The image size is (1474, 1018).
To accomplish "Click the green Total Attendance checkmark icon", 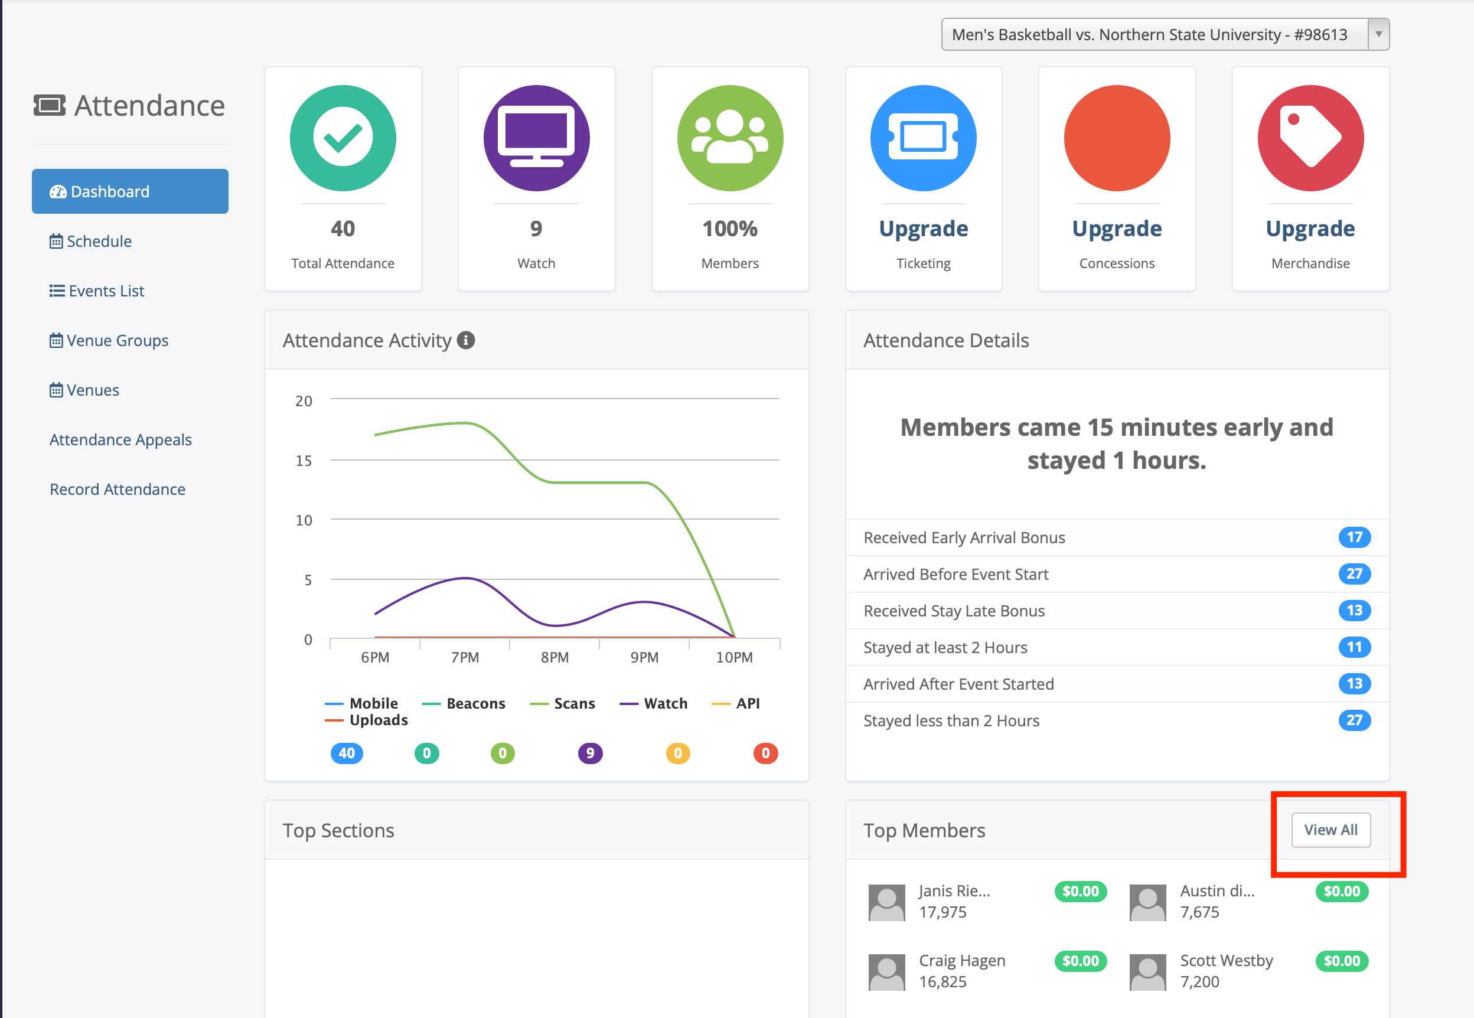I will click(343, 138).
